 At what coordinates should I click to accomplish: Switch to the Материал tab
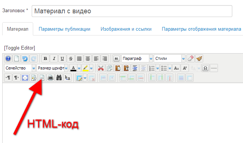click(x=18, y=29)
